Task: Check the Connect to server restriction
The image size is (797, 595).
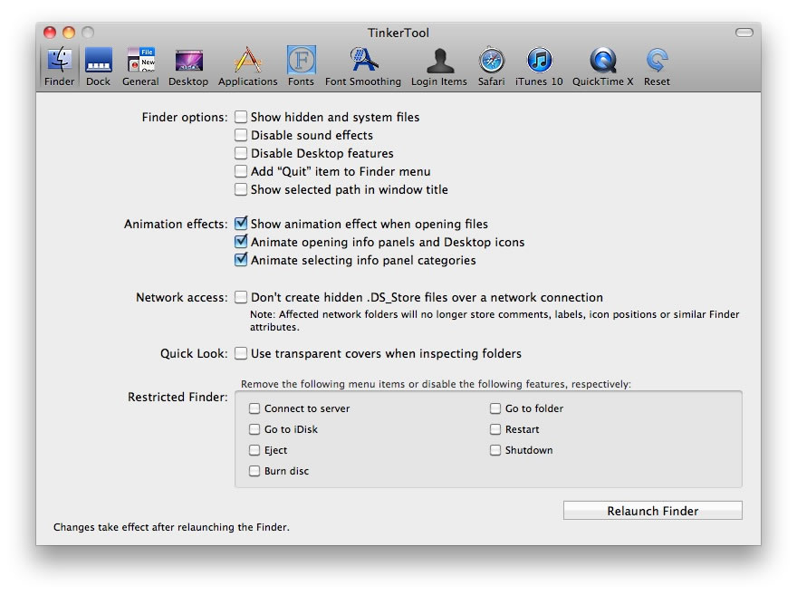Action: 254,408
